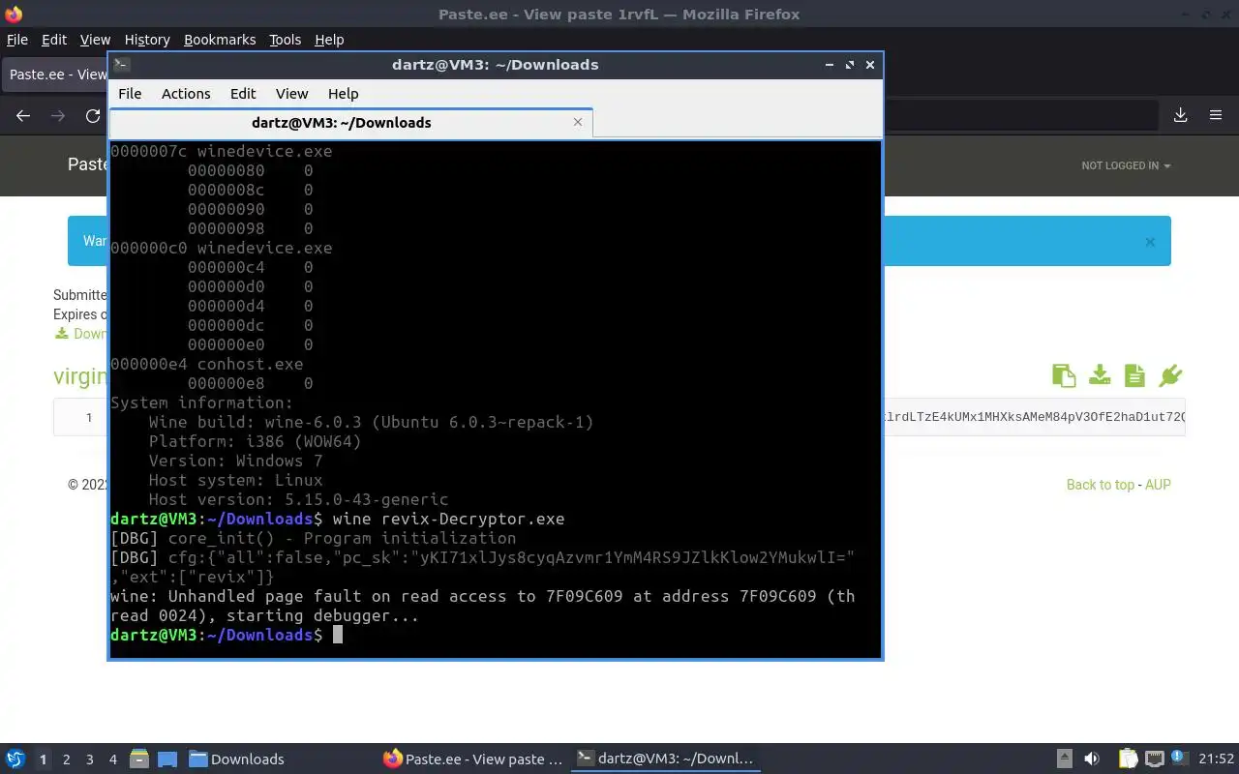Open the volume control in system tray
The width and height of the screenshot is (1239, 774).
1092,759
